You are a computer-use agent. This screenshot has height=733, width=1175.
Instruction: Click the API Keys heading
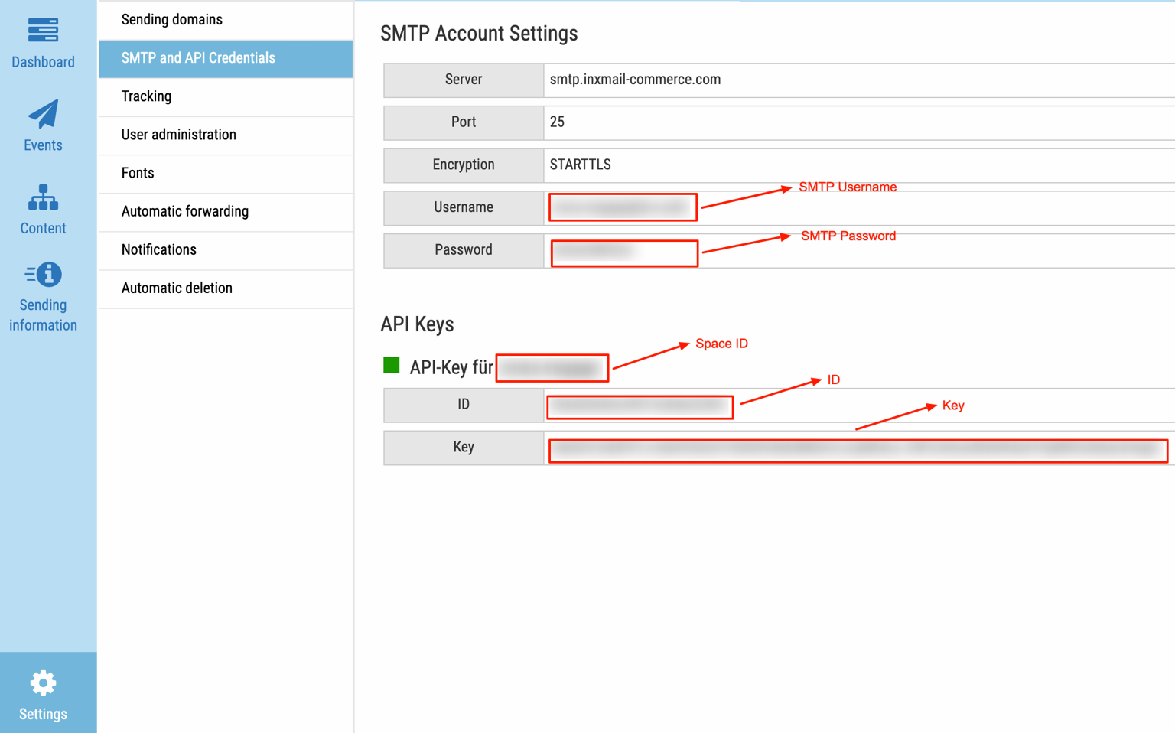click(x=417, y=324)
